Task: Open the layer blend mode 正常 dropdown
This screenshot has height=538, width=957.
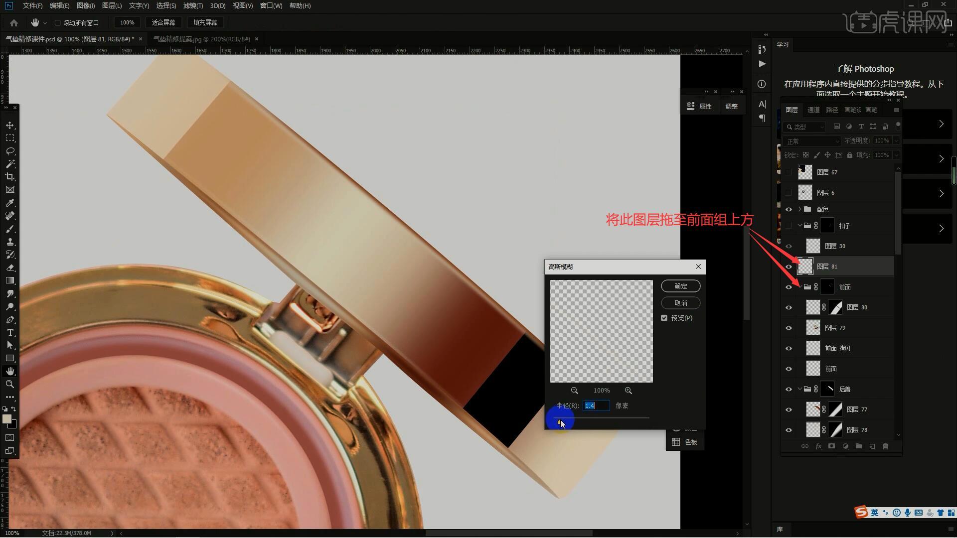Action: click(811, 141)
